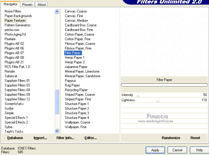209x155 pixels.
Task: Click the Database button
Action: (x=15, y=138)
